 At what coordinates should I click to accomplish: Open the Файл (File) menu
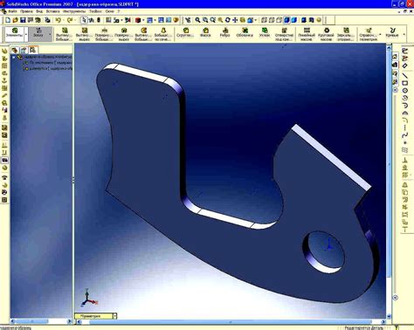12,11
